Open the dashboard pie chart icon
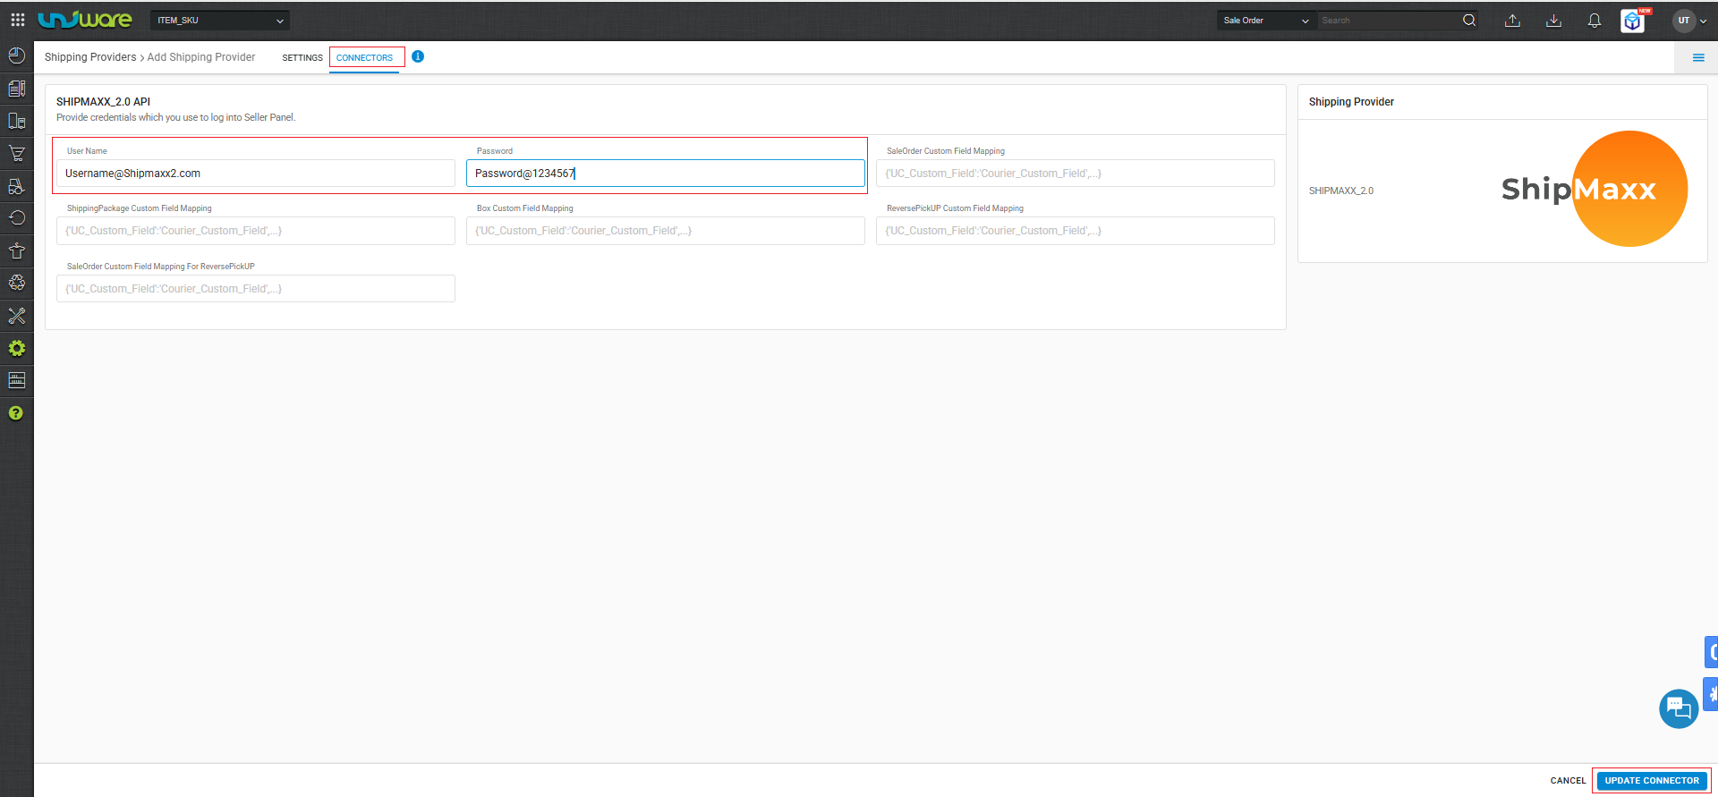The width and height of the screenshot is (1718, 797). [16, 55]
